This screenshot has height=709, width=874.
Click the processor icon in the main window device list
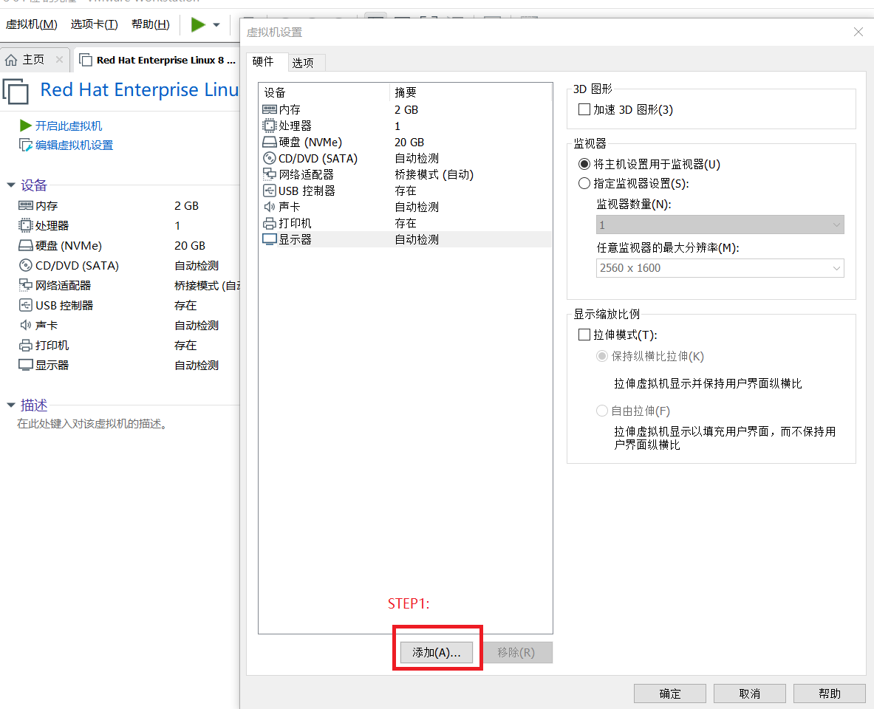(26, 225)
